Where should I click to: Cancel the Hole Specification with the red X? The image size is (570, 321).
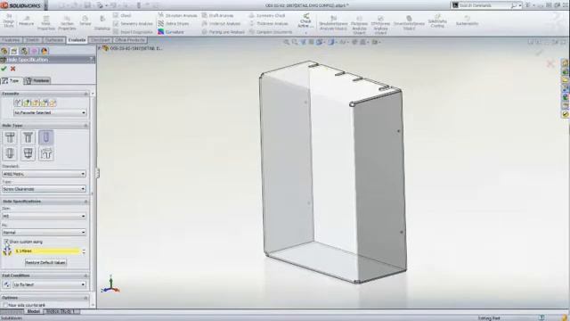(13, 69)
